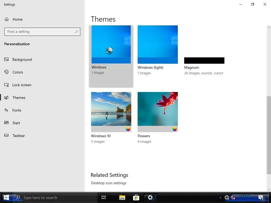The width and height of the screenshot is (271, 203).
Task: Click the muted volume speaker icon
Action: (233, 197)
